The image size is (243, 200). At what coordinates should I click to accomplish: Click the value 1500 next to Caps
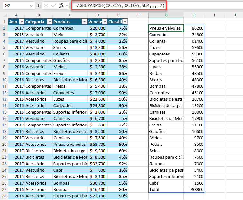(194, 183)
